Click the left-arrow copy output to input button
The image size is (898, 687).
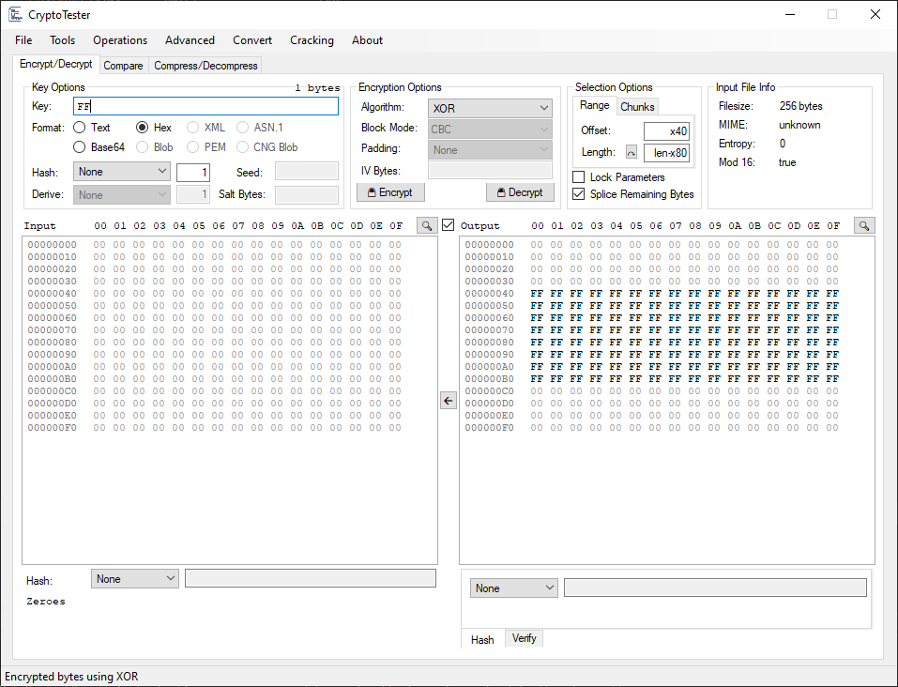(x=449, y=401)
